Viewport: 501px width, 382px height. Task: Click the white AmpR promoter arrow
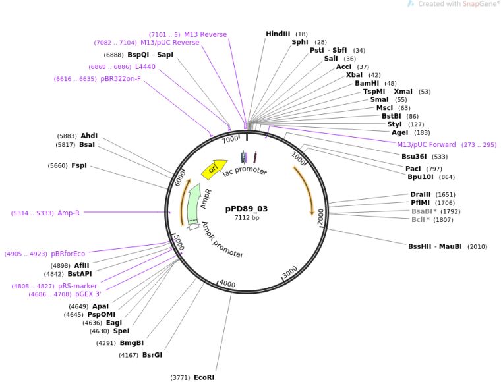193,227
